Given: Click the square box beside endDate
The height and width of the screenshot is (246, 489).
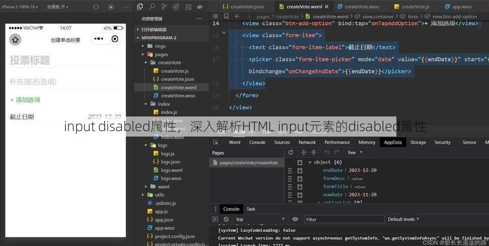Looking at the screenshot, I should pyautogui.click(x=300, y=170).
